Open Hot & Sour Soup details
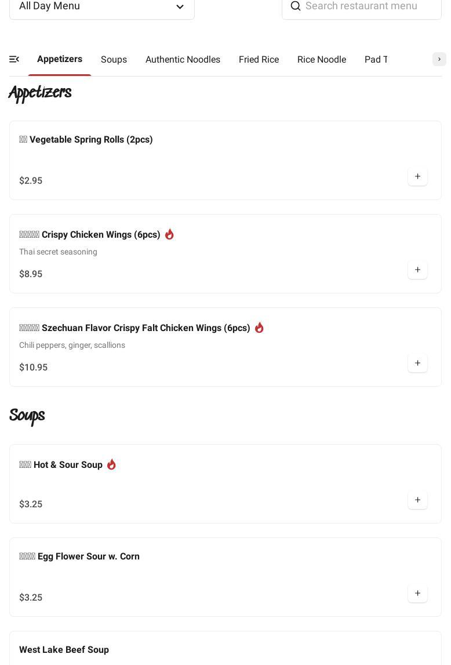Image resolution: width=451 pixels, height=665 pixels. (68, 465)
